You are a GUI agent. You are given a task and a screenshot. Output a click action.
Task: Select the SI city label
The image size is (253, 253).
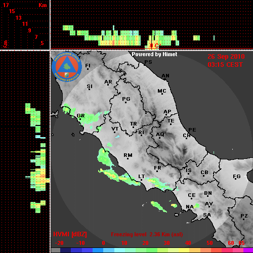point(90,87)
